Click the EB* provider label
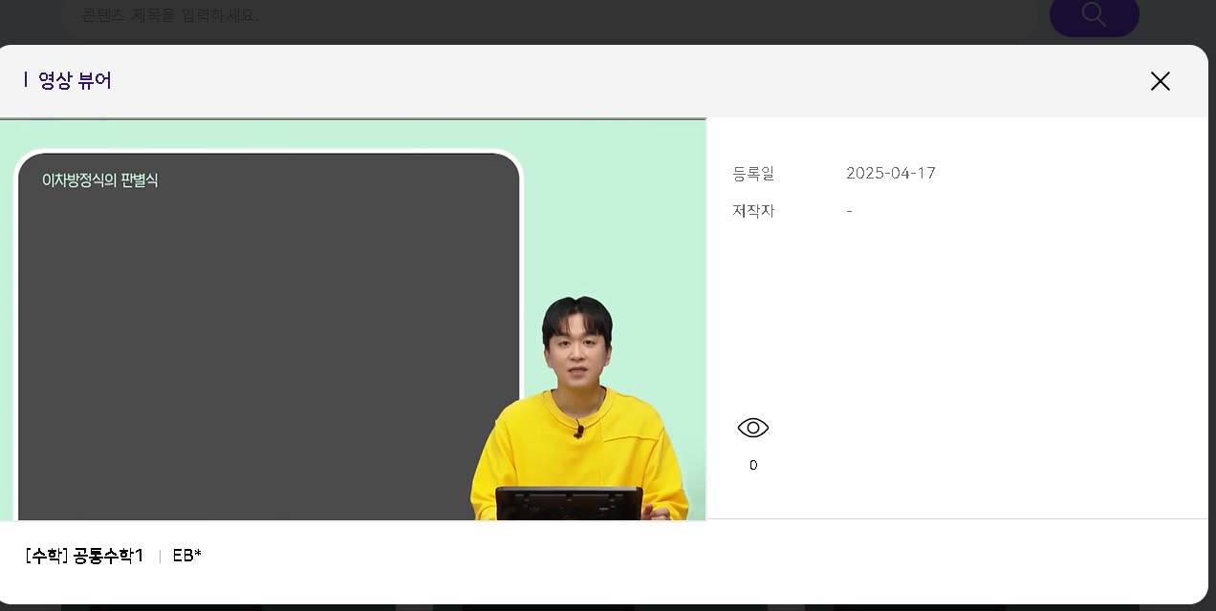Image resolution: width=1216 pixels, height=611 pixels. point(187,557)
